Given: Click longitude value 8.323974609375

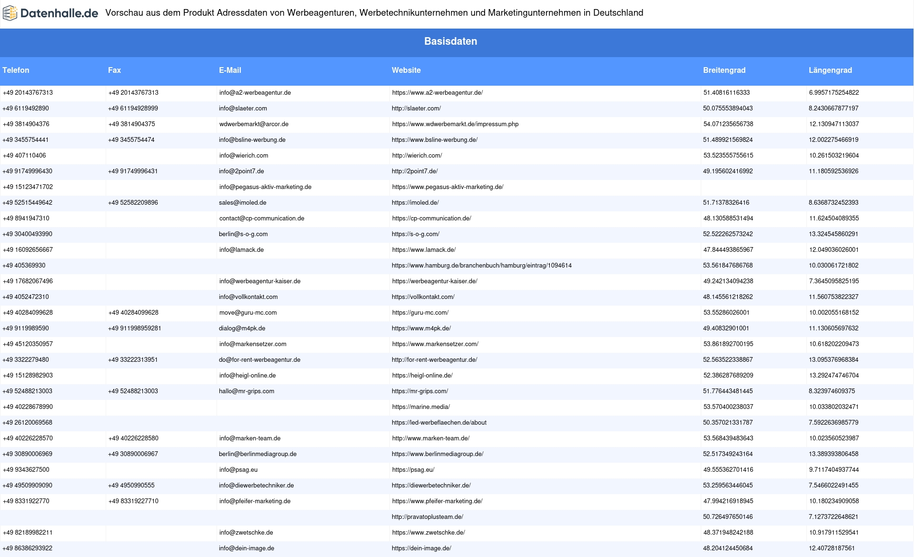Looking at the screenshot, I should pyautogui.click(x=832, y=391).
